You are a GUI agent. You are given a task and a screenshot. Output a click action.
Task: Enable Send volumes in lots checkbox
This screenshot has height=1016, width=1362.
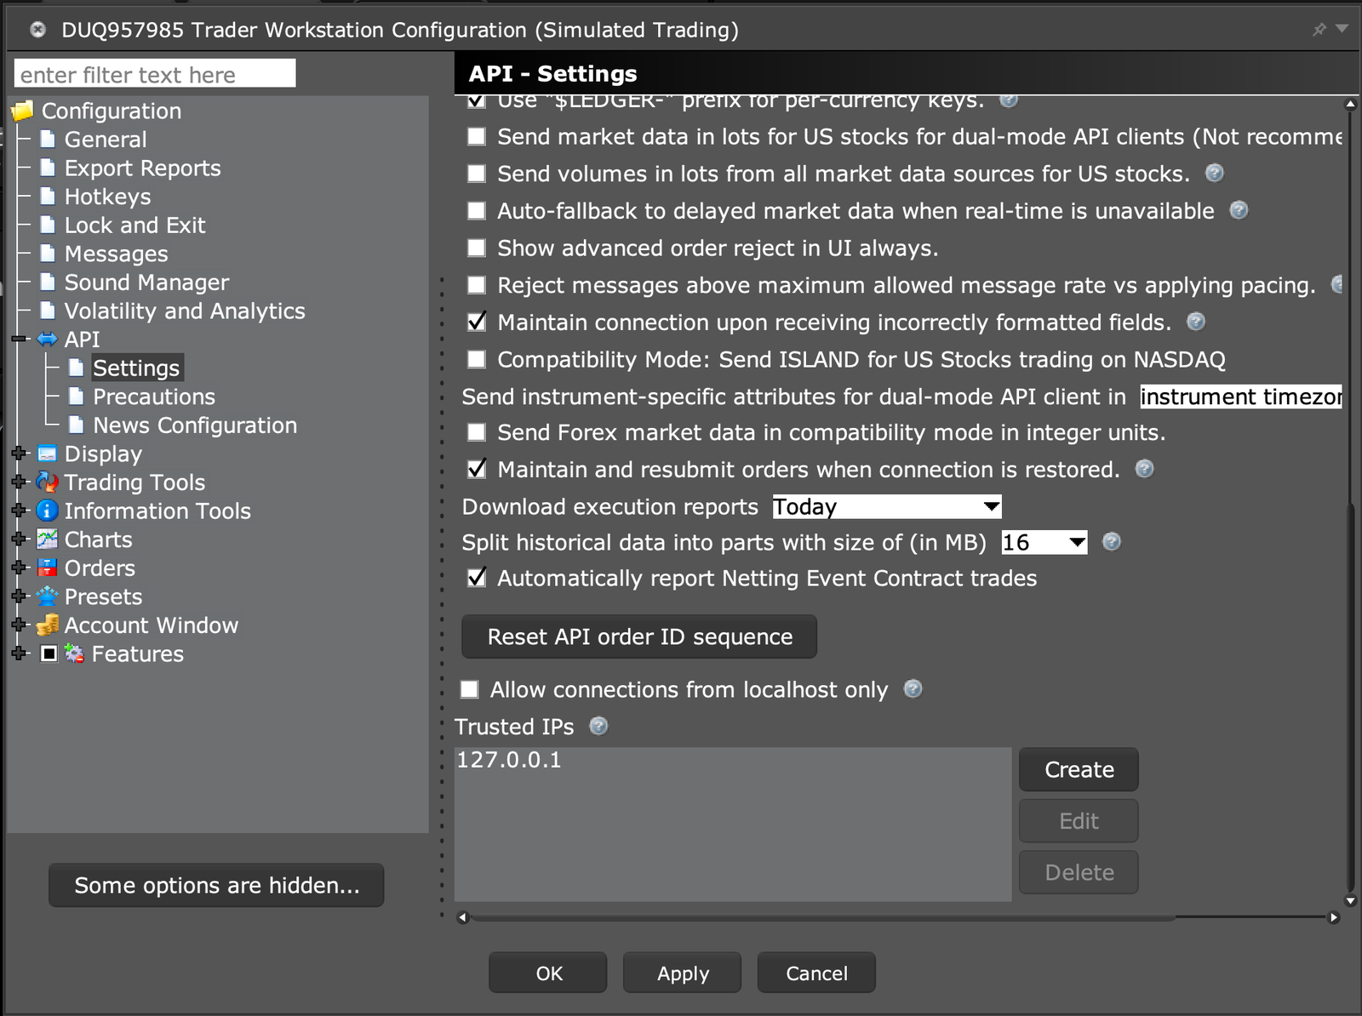(x=477, y=174)
